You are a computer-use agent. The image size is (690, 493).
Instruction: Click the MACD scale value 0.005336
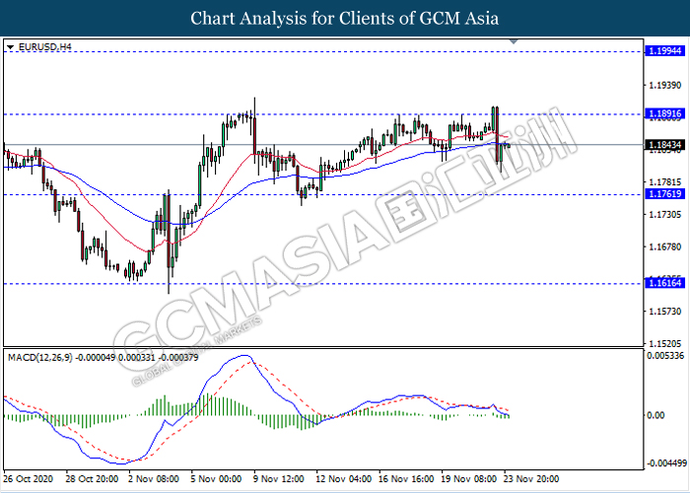[665, 356]
